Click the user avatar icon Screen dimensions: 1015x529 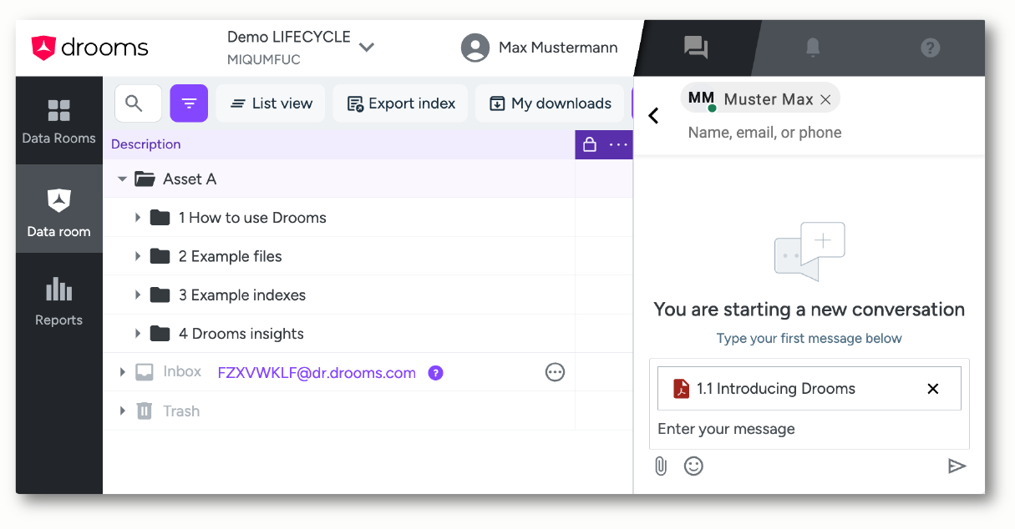point(475,48)
